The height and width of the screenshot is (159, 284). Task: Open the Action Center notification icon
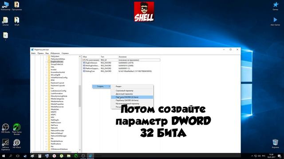[x=280, y=156]
